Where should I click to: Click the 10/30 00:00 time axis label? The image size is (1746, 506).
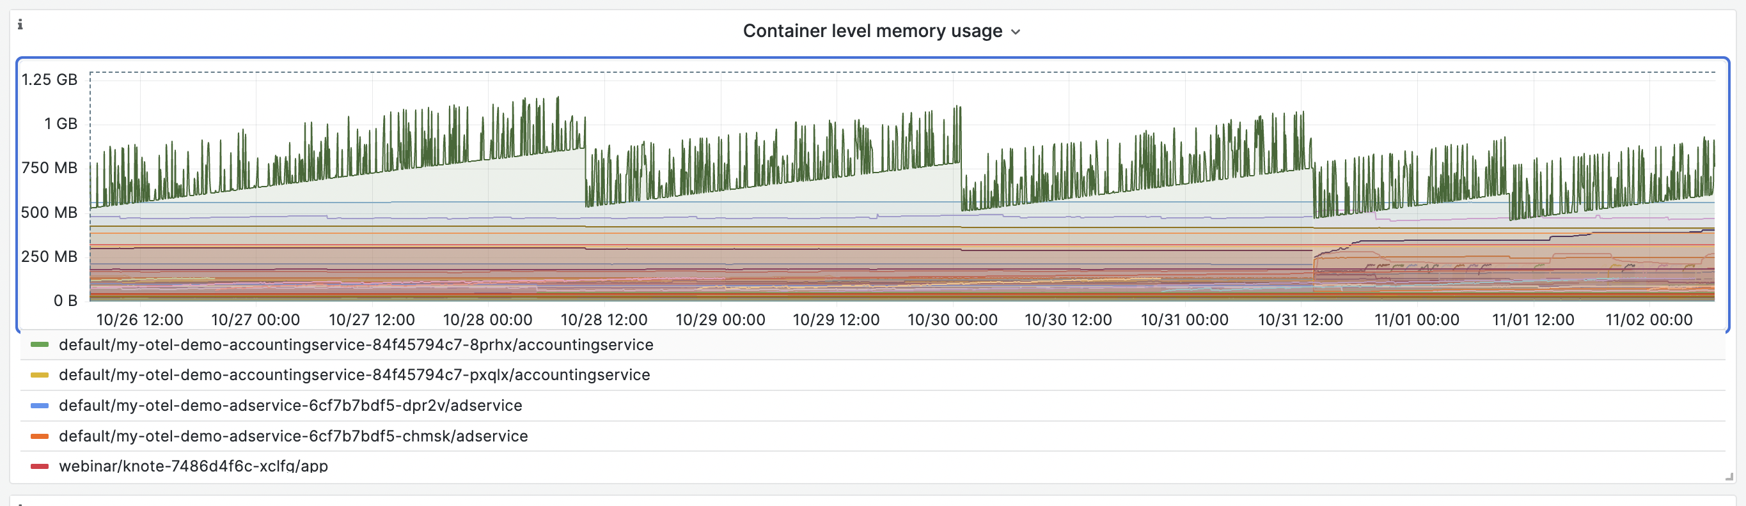click(952, 319)
